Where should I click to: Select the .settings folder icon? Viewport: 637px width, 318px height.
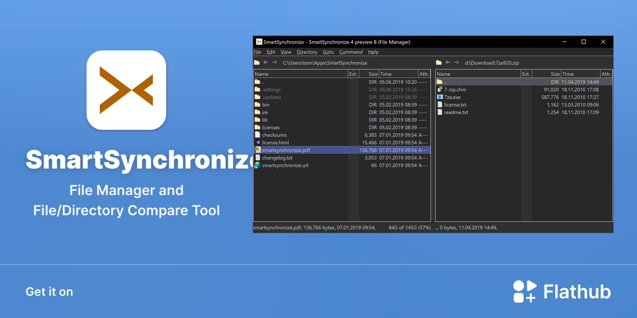[x=257, y=90]
